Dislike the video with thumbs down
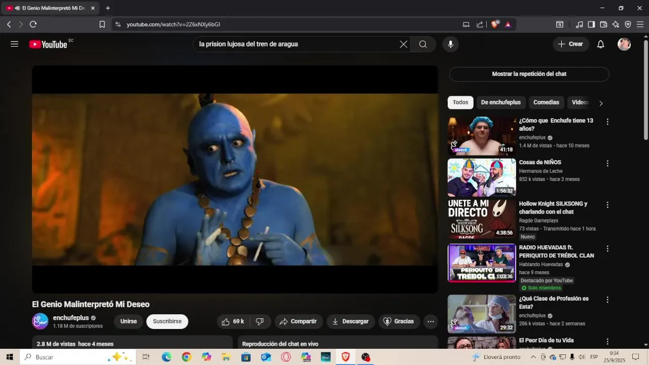 [x=260, y=321]
